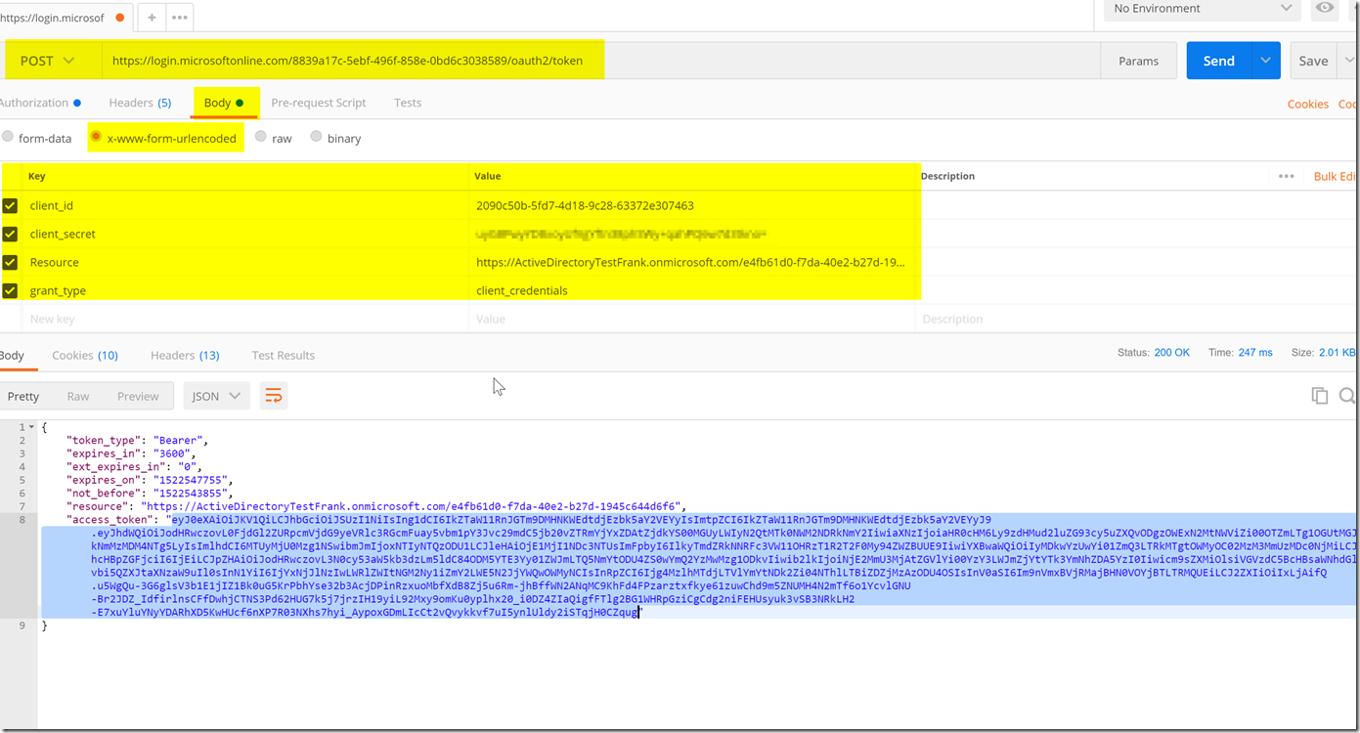Click the empty Value input in new row
The image size is (1360, 733).
click(692, 319)
